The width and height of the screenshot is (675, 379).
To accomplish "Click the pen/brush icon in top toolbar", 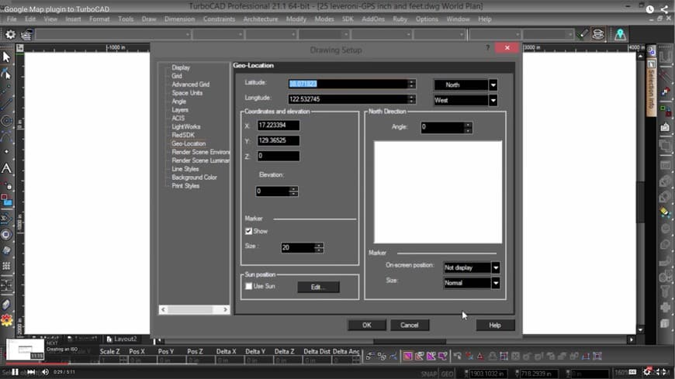I will click(x=583, y=34).
